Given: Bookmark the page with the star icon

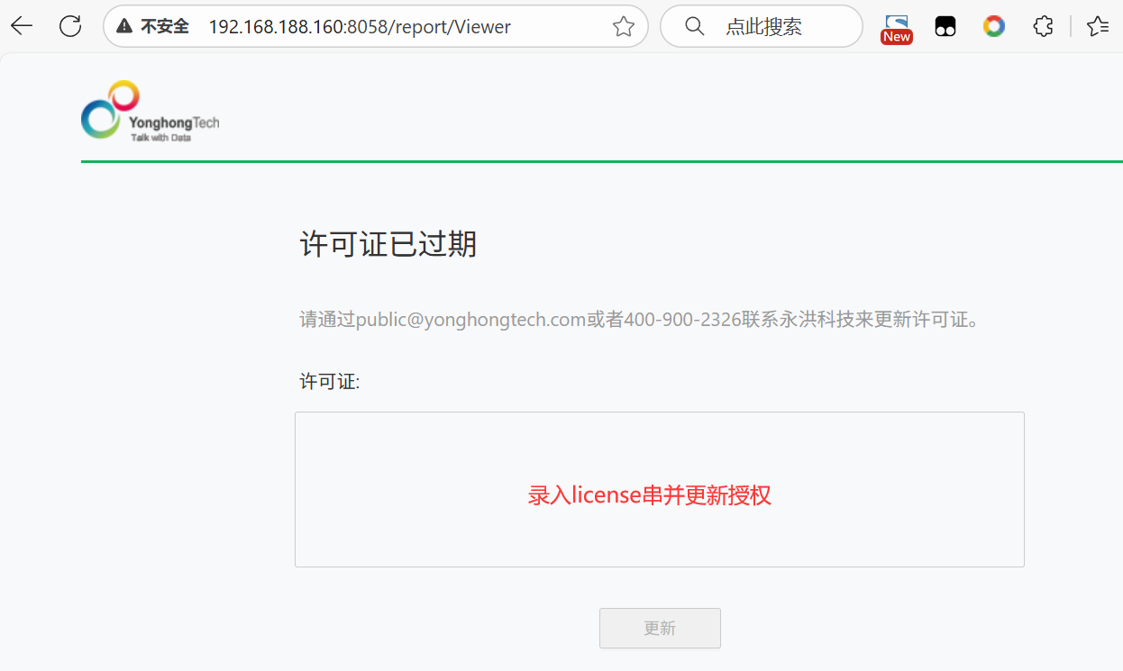Looking at the screenshot, I should point(624,27).
